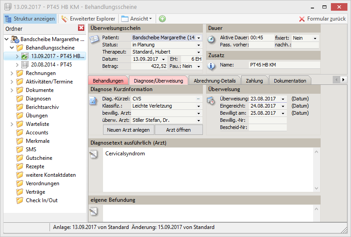Click the Bewillig.-Nr input field
Screen dimensions: 351x237
coord(268,120)
